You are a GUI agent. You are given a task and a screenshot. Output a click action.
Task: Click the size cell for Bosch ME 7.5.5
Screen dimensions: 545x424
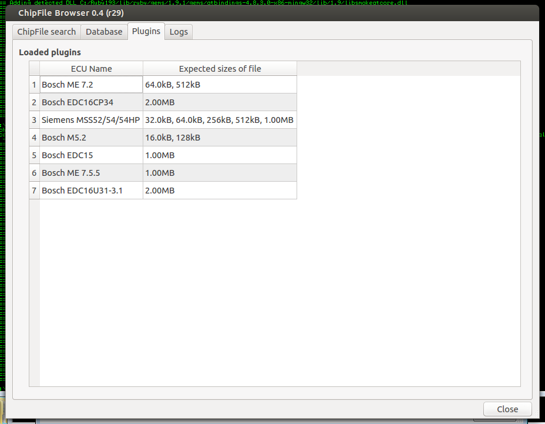coord(220,173)
